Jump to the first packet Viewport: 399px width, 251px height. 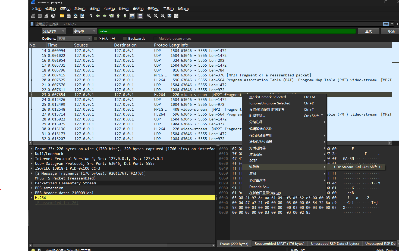[x=118, y=16]
